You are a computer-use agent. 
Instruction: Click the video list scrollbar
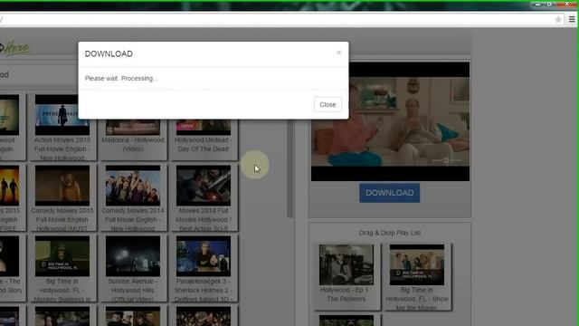[290, 168]
